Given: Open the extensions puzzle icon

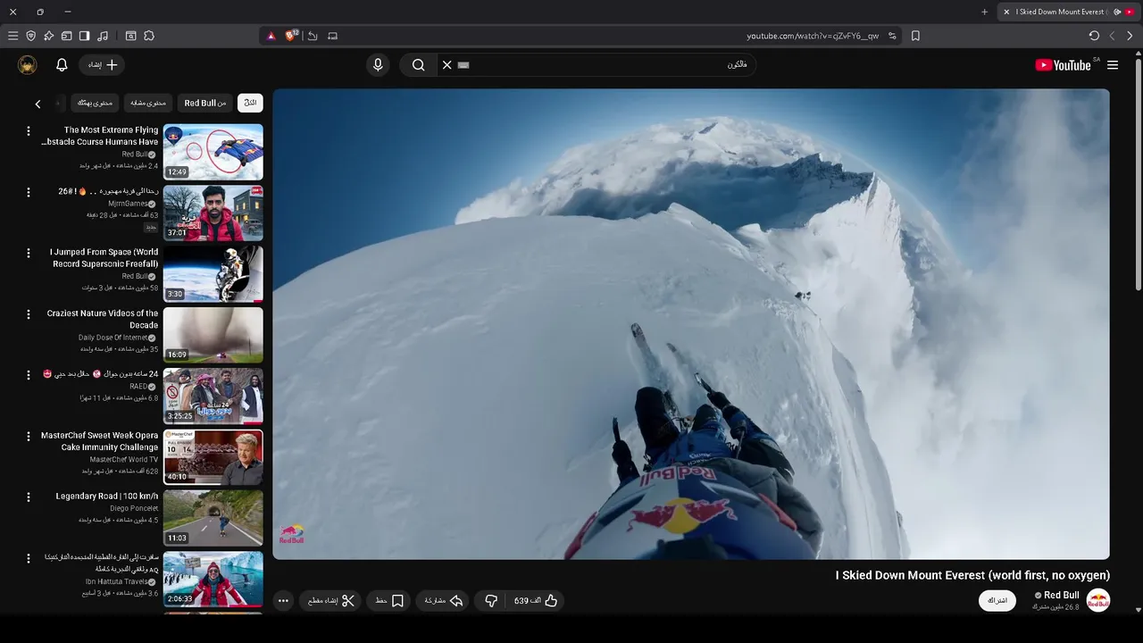Looking at the screenshot, I should (149, 36).
